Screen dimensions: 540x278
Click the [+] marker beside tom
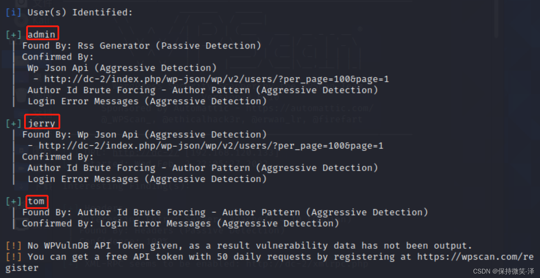(13, 201)
